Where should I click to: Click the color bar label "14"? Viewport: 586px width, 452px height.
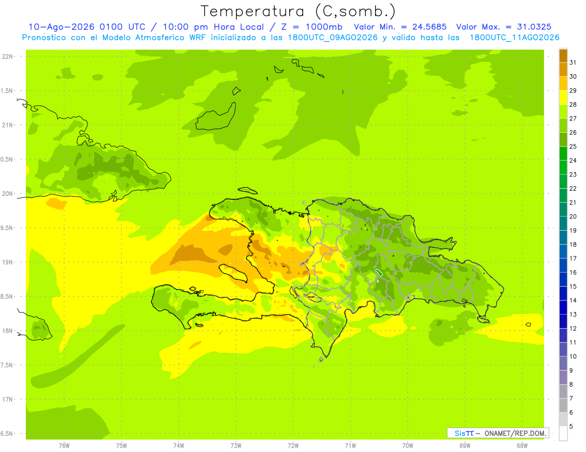[573, 300]
